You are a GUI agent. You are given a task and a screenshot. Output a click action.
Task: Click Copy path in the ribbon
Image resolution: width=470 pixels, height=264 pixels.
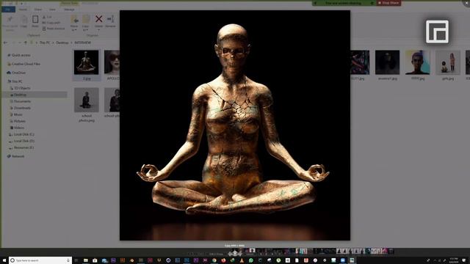tap(51, 23)
